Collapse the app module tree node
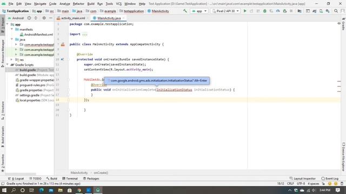Viewport: 346px width, 194px height. tap(8, 24)
